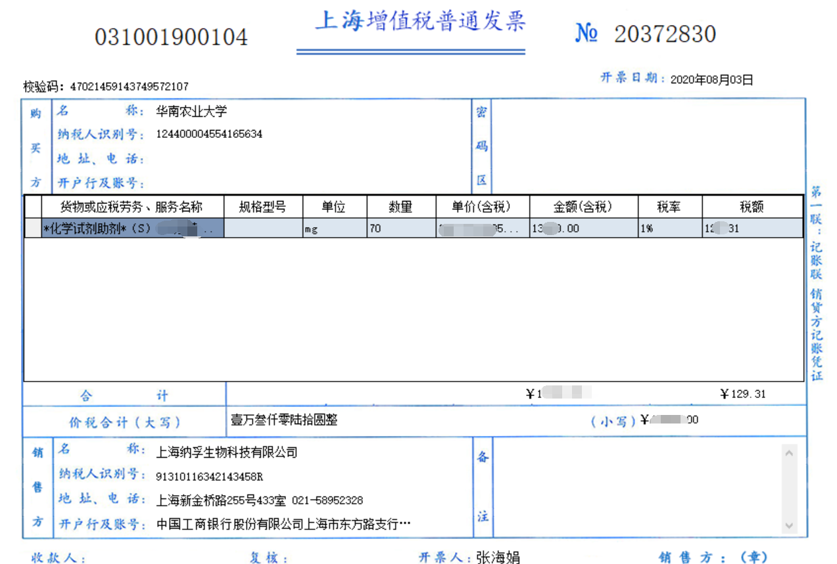Click the buyer name field 华南农业大学
Viewport: 837px width, 564px height.
pyautogui.click(x=191, y=112)
